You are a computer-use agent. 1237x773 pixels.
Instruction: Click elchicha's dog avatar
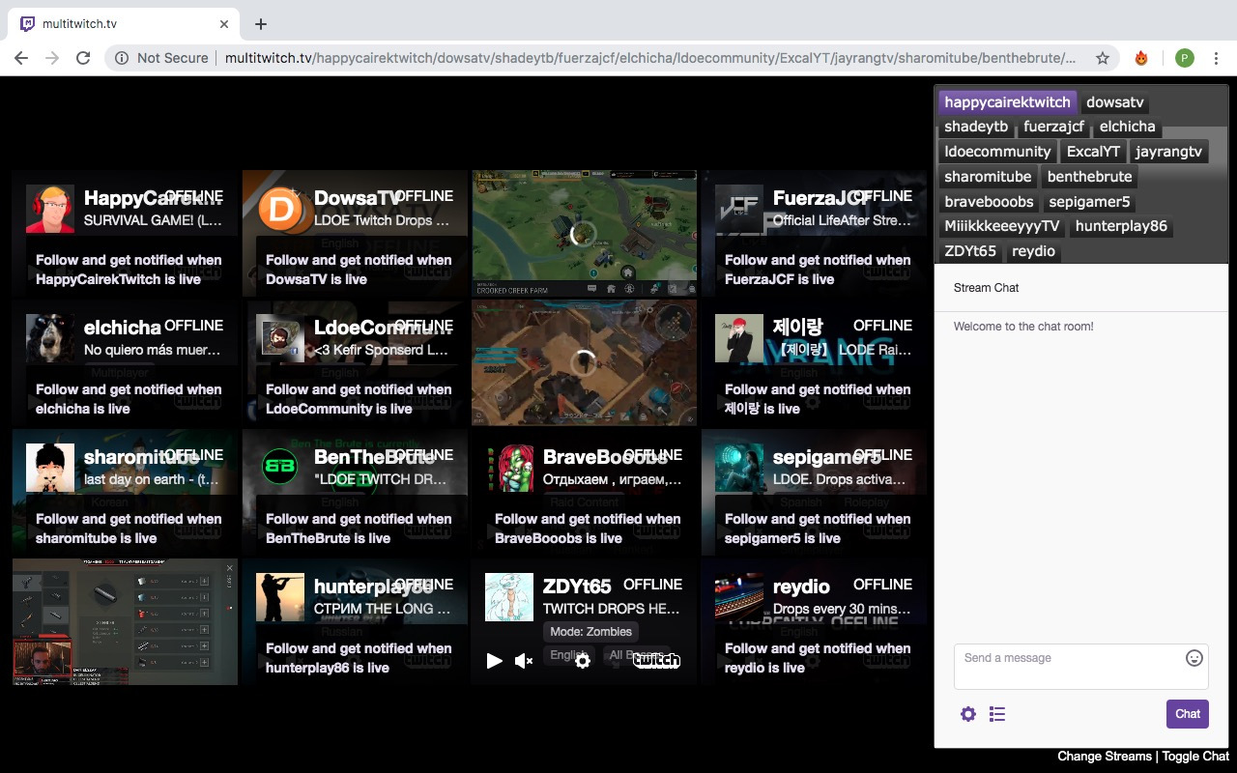(x=50, y=338)
